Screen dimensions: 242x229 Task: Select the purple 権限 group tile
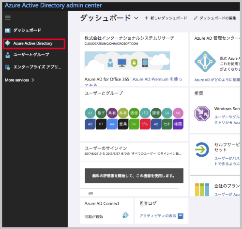178,124
